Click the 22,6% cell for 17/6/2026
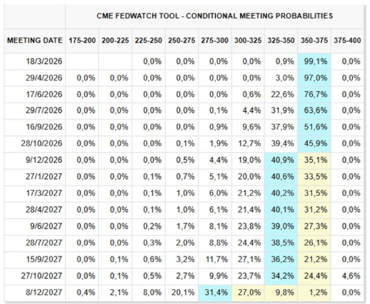 point(281,95)
